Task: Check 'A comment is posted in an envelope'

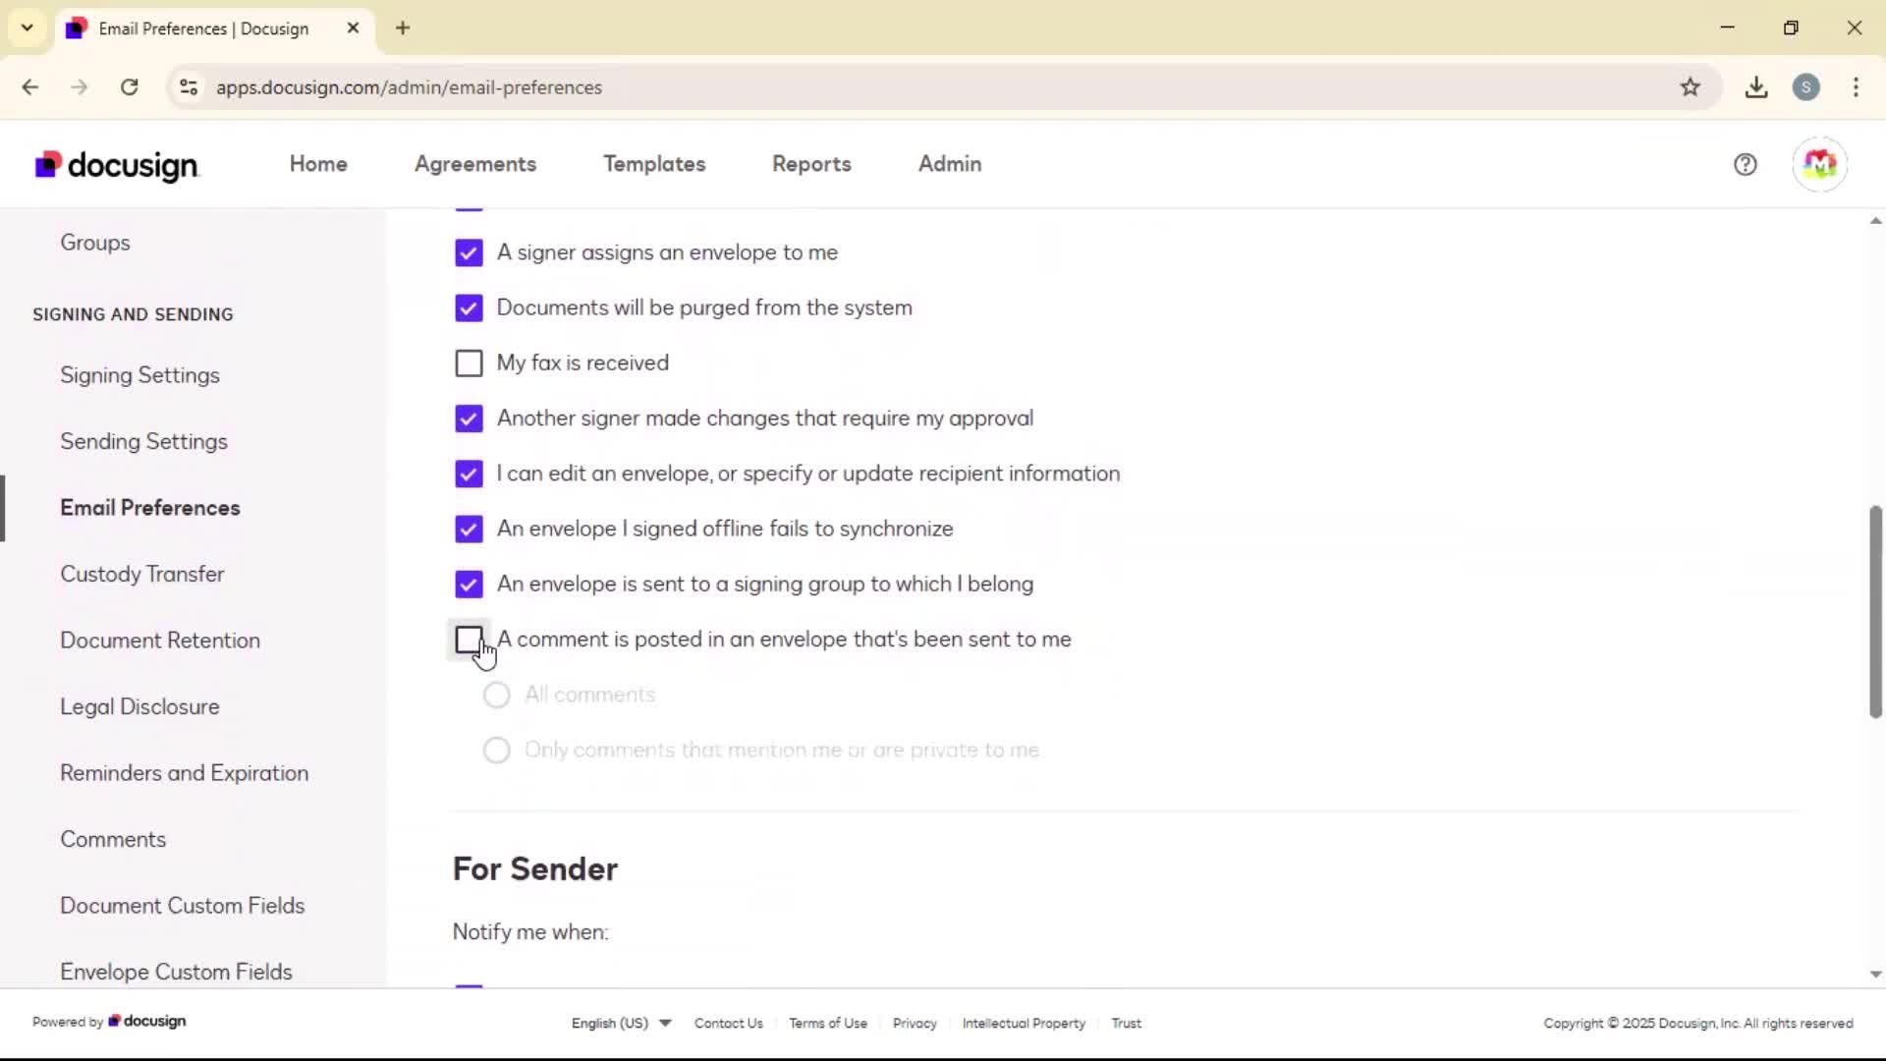Action: [469, 640]
